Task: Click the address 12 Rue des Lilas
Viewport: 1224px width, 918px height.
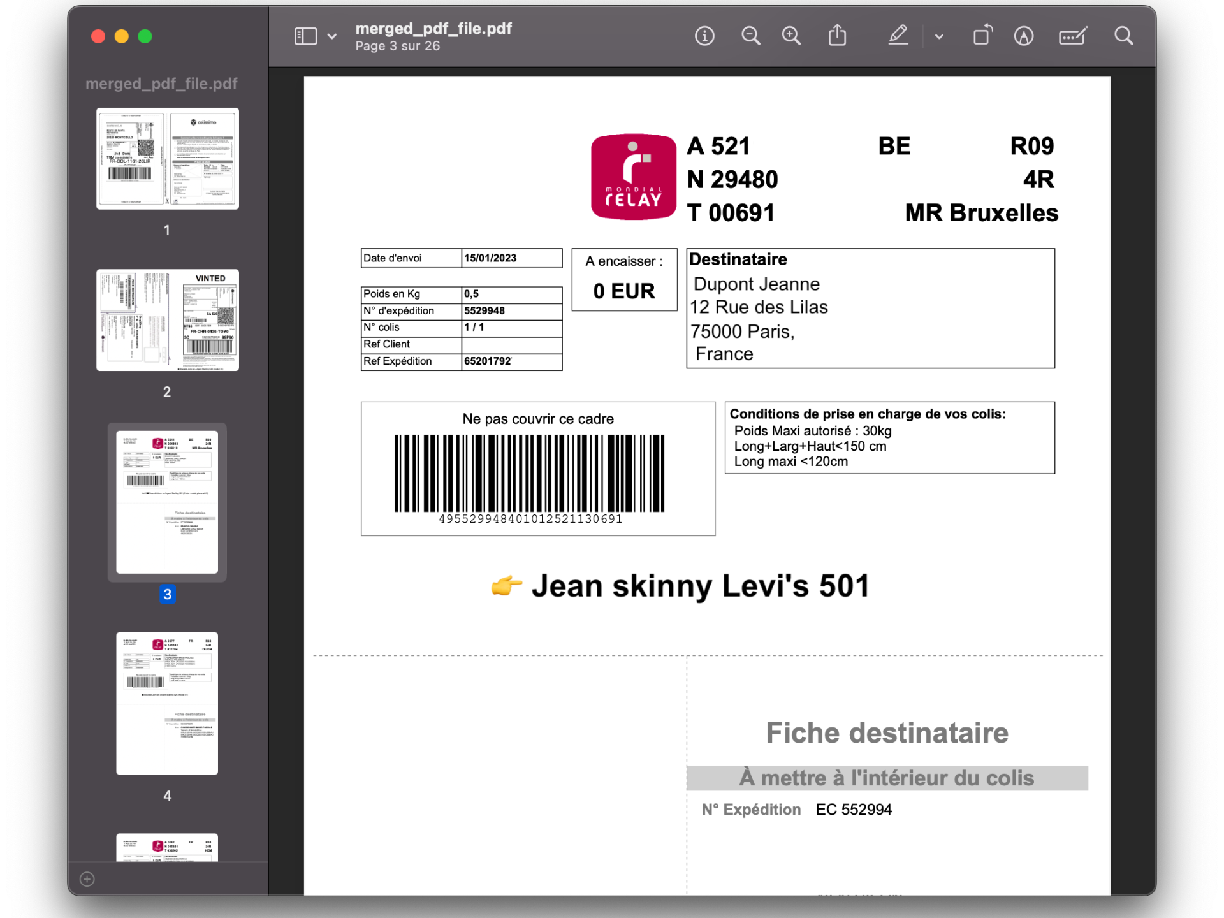Action: (x=759, y=307)
